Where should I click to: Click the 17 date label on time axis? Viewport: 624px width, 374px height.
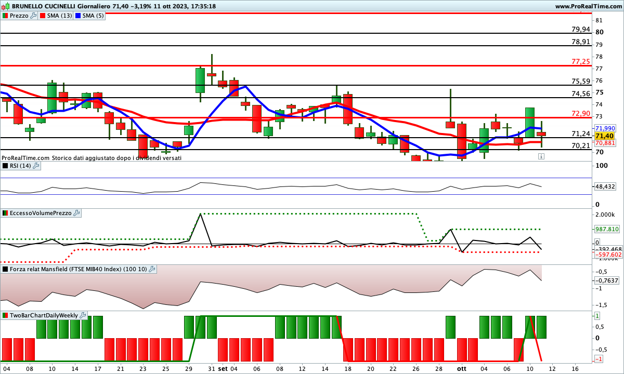97,369
